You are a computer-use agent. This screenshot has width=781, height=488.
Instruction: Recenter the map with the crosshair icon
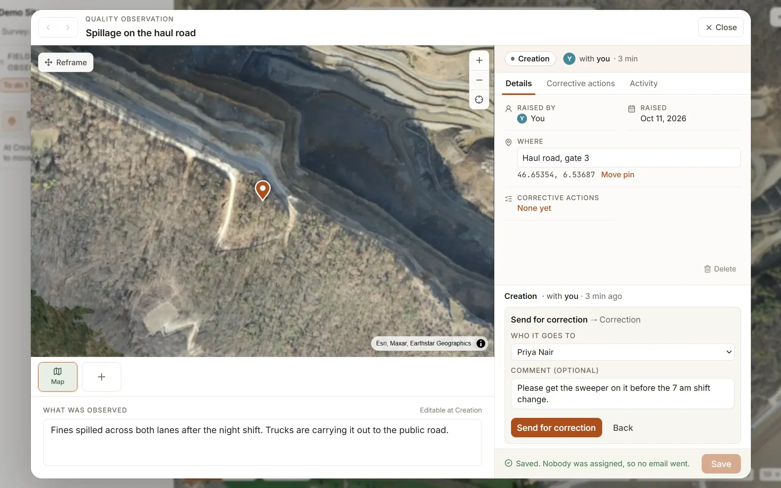tap(479, 100)
